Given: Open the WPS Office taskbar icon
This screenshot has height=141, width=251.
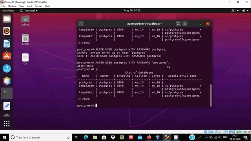Looking at the screenshot, I should coord(131,137).
